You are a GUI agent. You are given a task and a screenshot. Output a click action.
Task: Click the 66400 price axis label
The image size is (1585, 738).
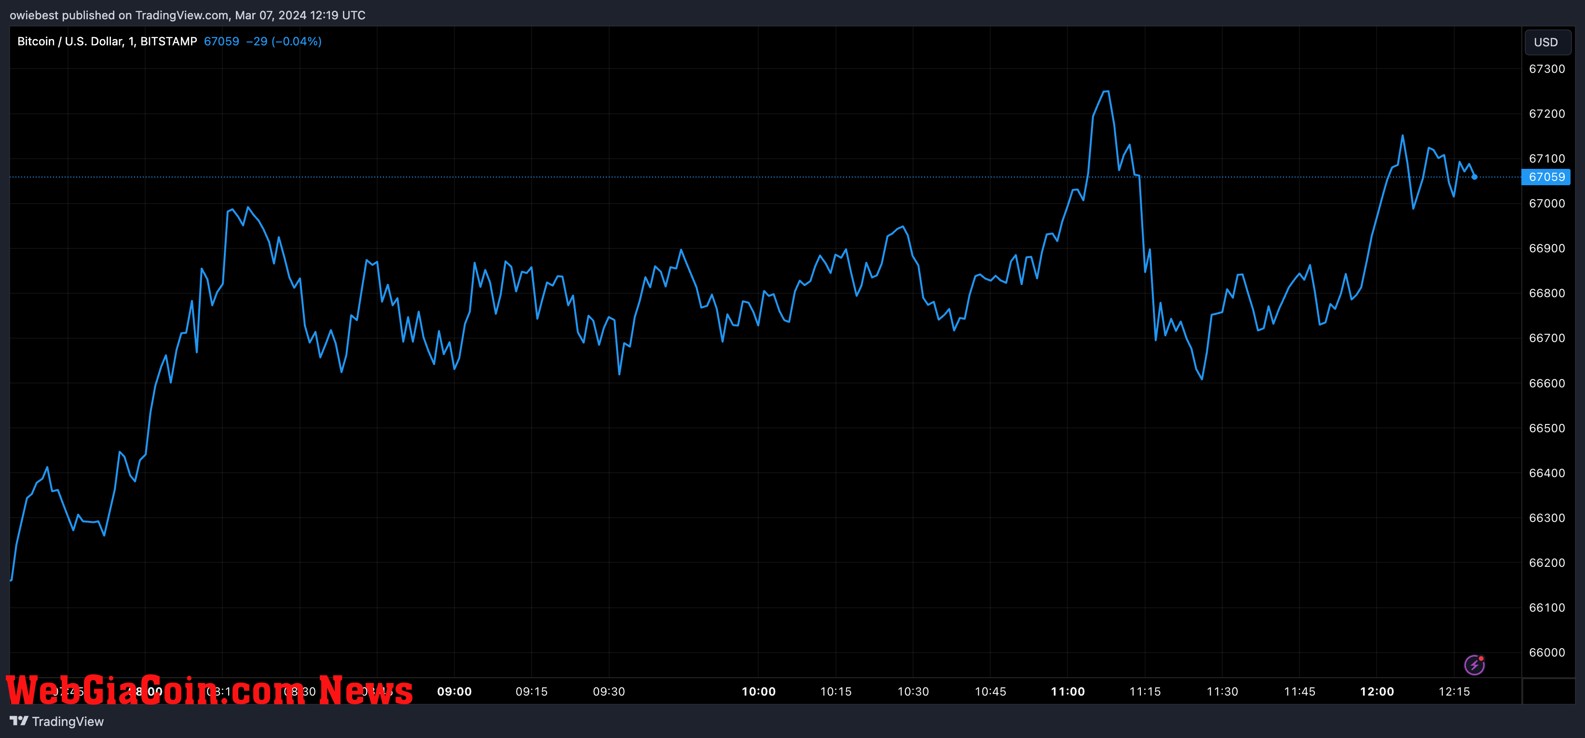click(x=1547, y=473)
